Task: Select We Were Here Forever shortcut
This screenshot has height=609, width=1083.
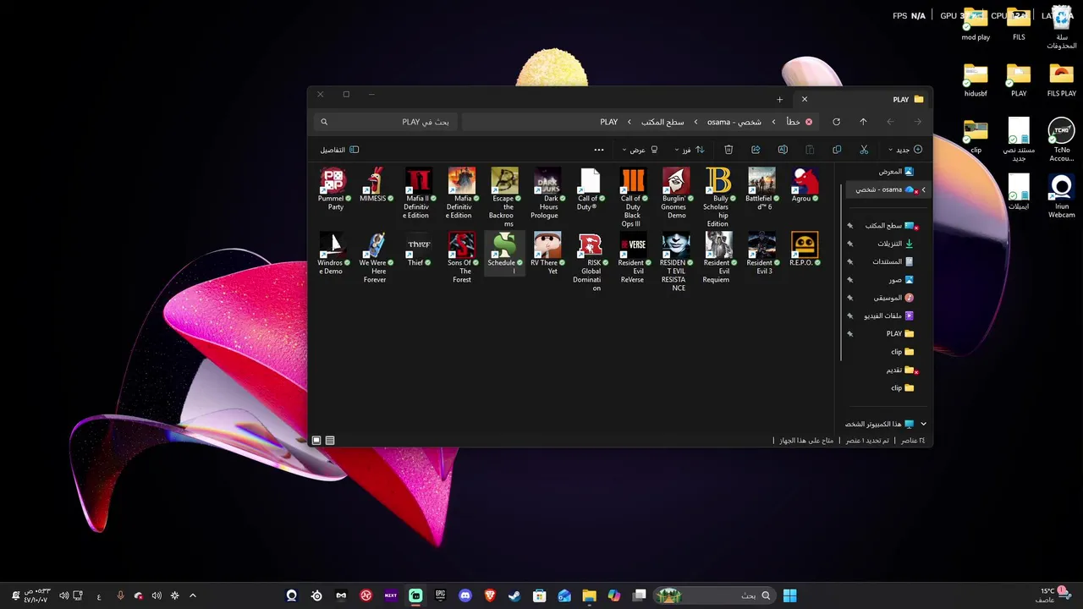Action: click(376, 258)
